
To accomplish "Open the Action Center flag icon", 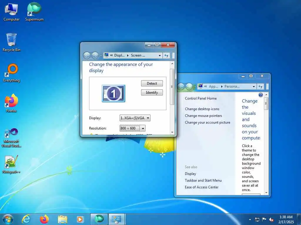I will [264, 219].
